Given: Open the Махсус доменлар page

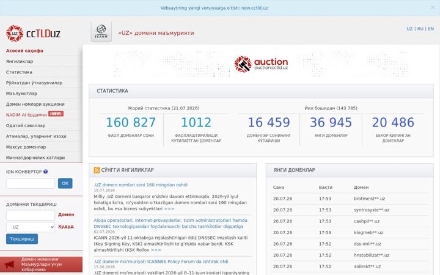Looking at the screenshot, I should point(26,147).
